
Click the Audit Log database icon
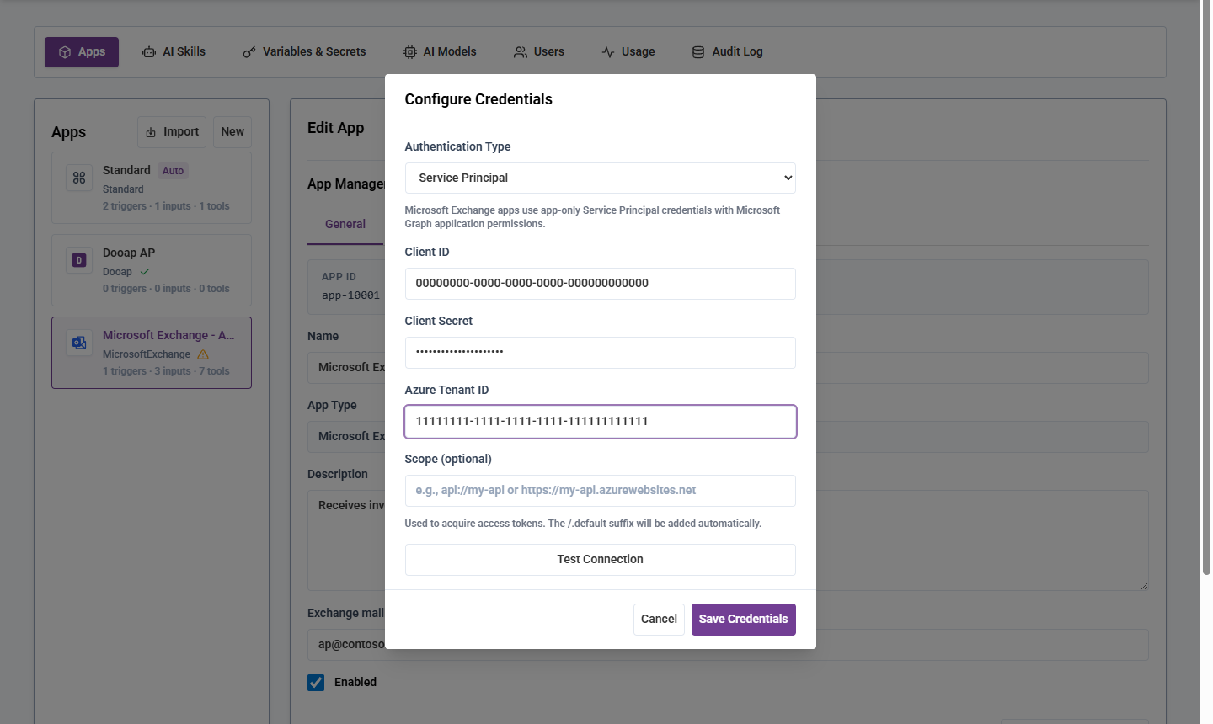click(698, 52)
